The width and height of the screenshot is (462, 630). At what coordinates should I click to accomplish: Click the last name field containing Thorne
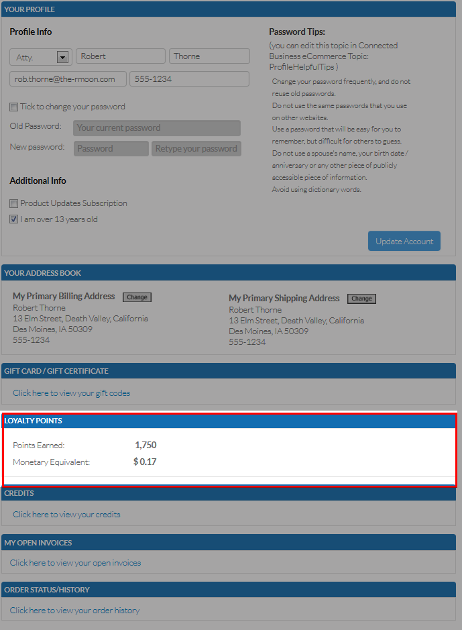click(x=209, y=56)
